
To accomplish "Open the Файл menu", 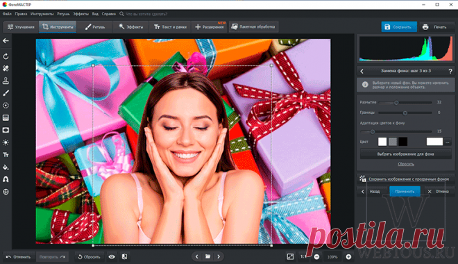I will (7, 14).
